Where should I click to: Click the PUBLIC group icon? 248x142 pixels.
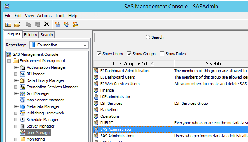point(96,123)
